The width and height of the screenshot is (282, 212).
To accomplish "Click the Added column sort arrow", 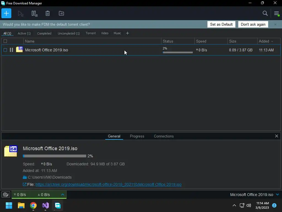I will click(x=272, y=41).
